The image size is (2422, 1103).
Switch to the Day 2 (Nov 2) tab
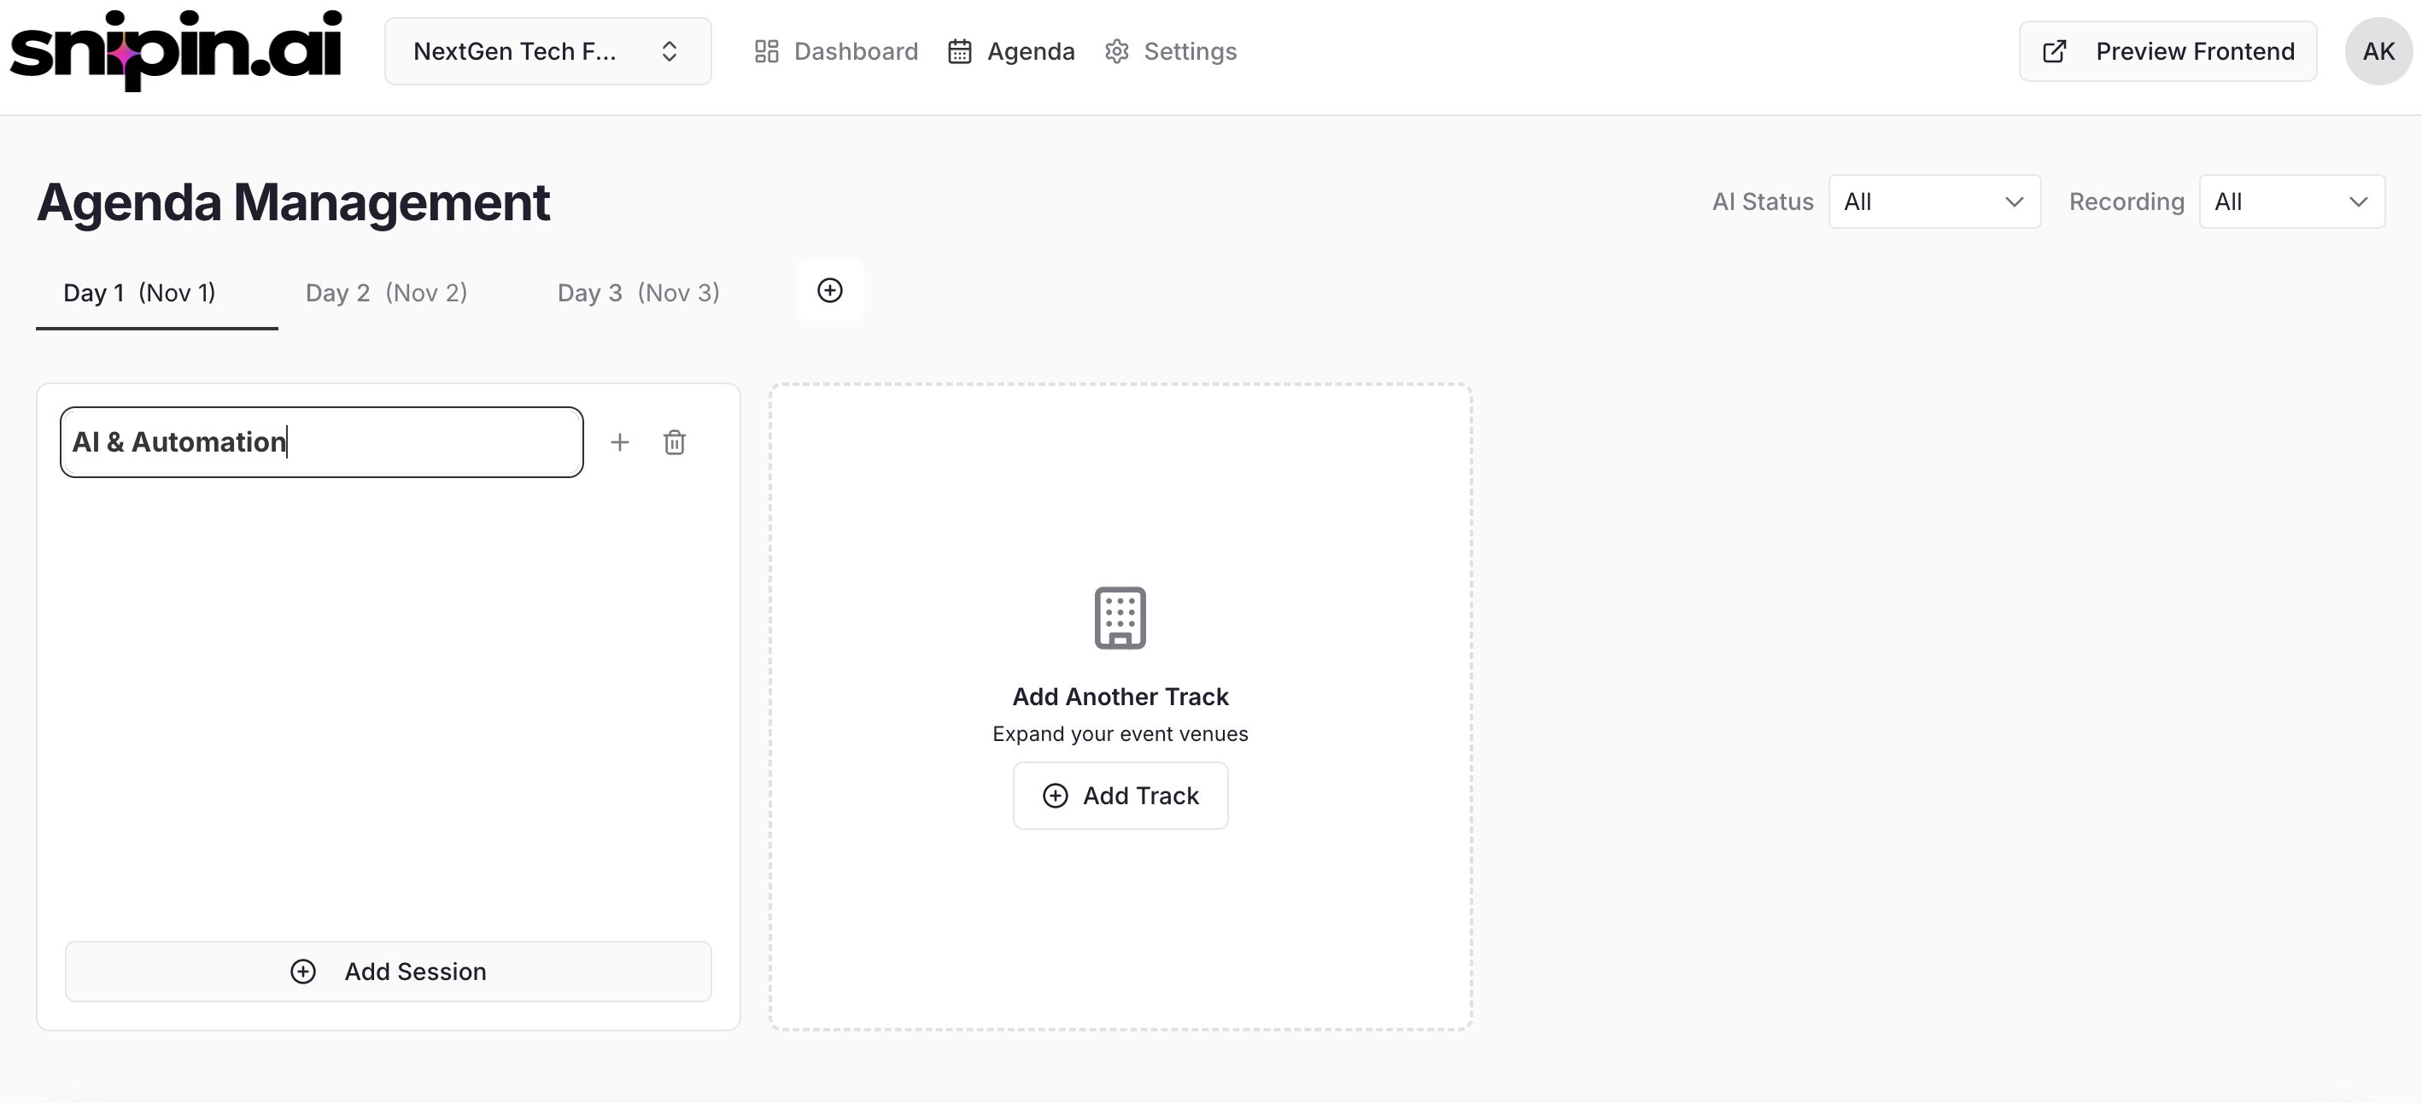[386, 292]
